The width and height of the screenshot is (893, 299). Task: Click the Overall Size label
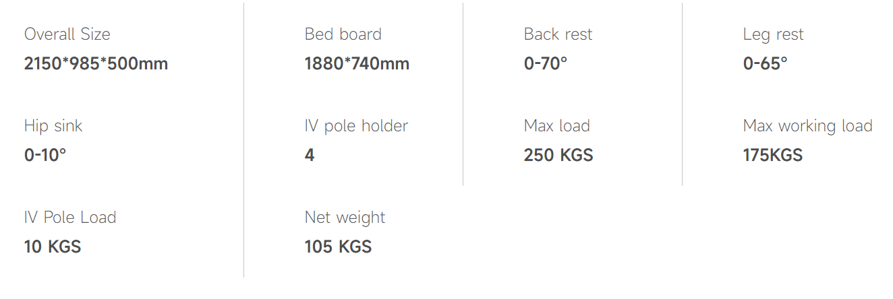pos(67,34)
